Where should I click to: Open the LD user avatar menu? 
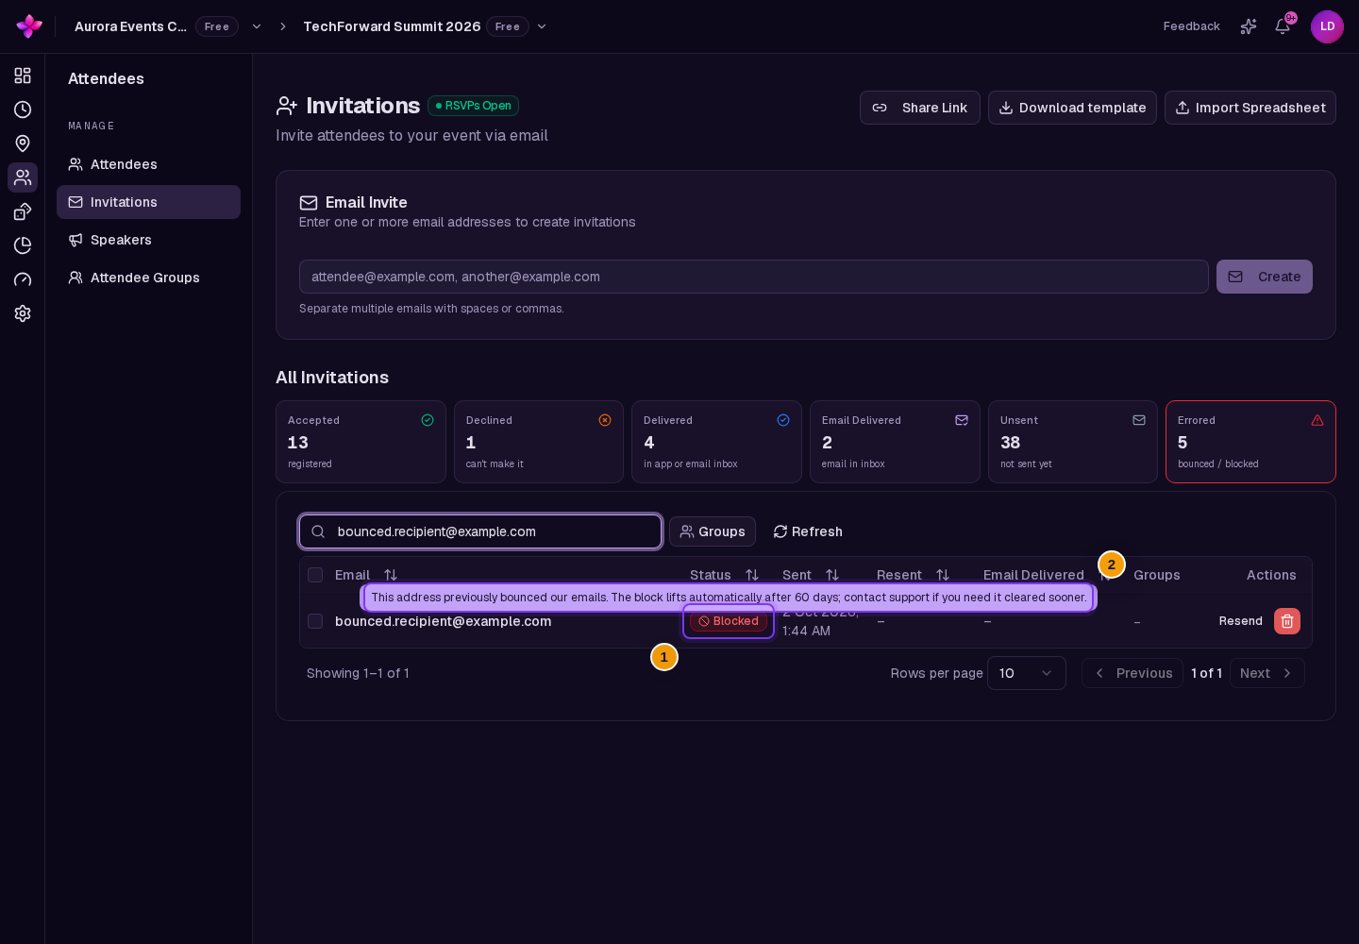[1327, 26]
